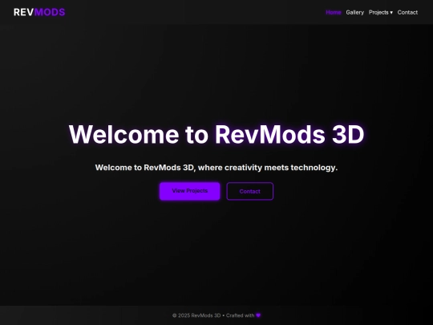Open the Contact link in the navbar

click(407, 12)
